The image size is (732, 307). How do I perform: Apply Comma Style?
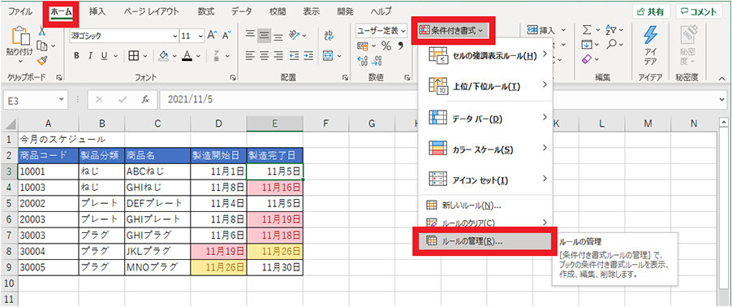click(x=400, y=45)
